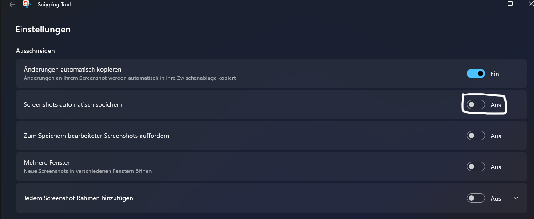Turn on Zum Speichern bearbeiteter Screenshots auffordern switch
Image resolution: width=534 pixels, height=219 pixels.
point(476,136)
